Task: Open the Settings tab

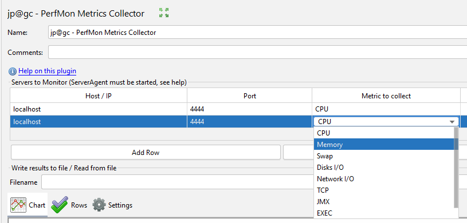Action: click(112, 205)
